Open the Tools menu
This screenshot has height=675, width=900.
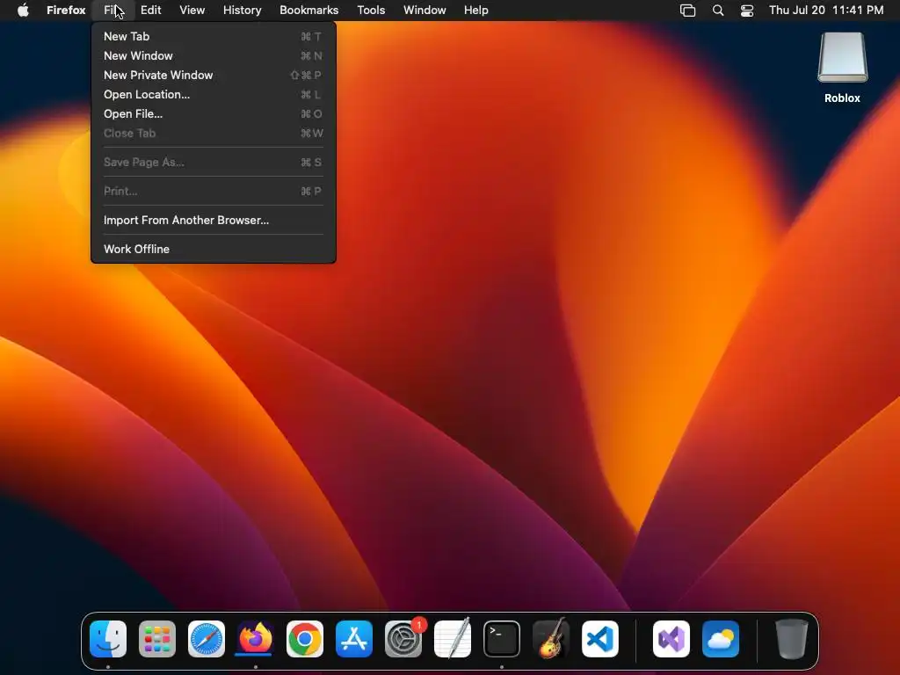click(371, 11)
